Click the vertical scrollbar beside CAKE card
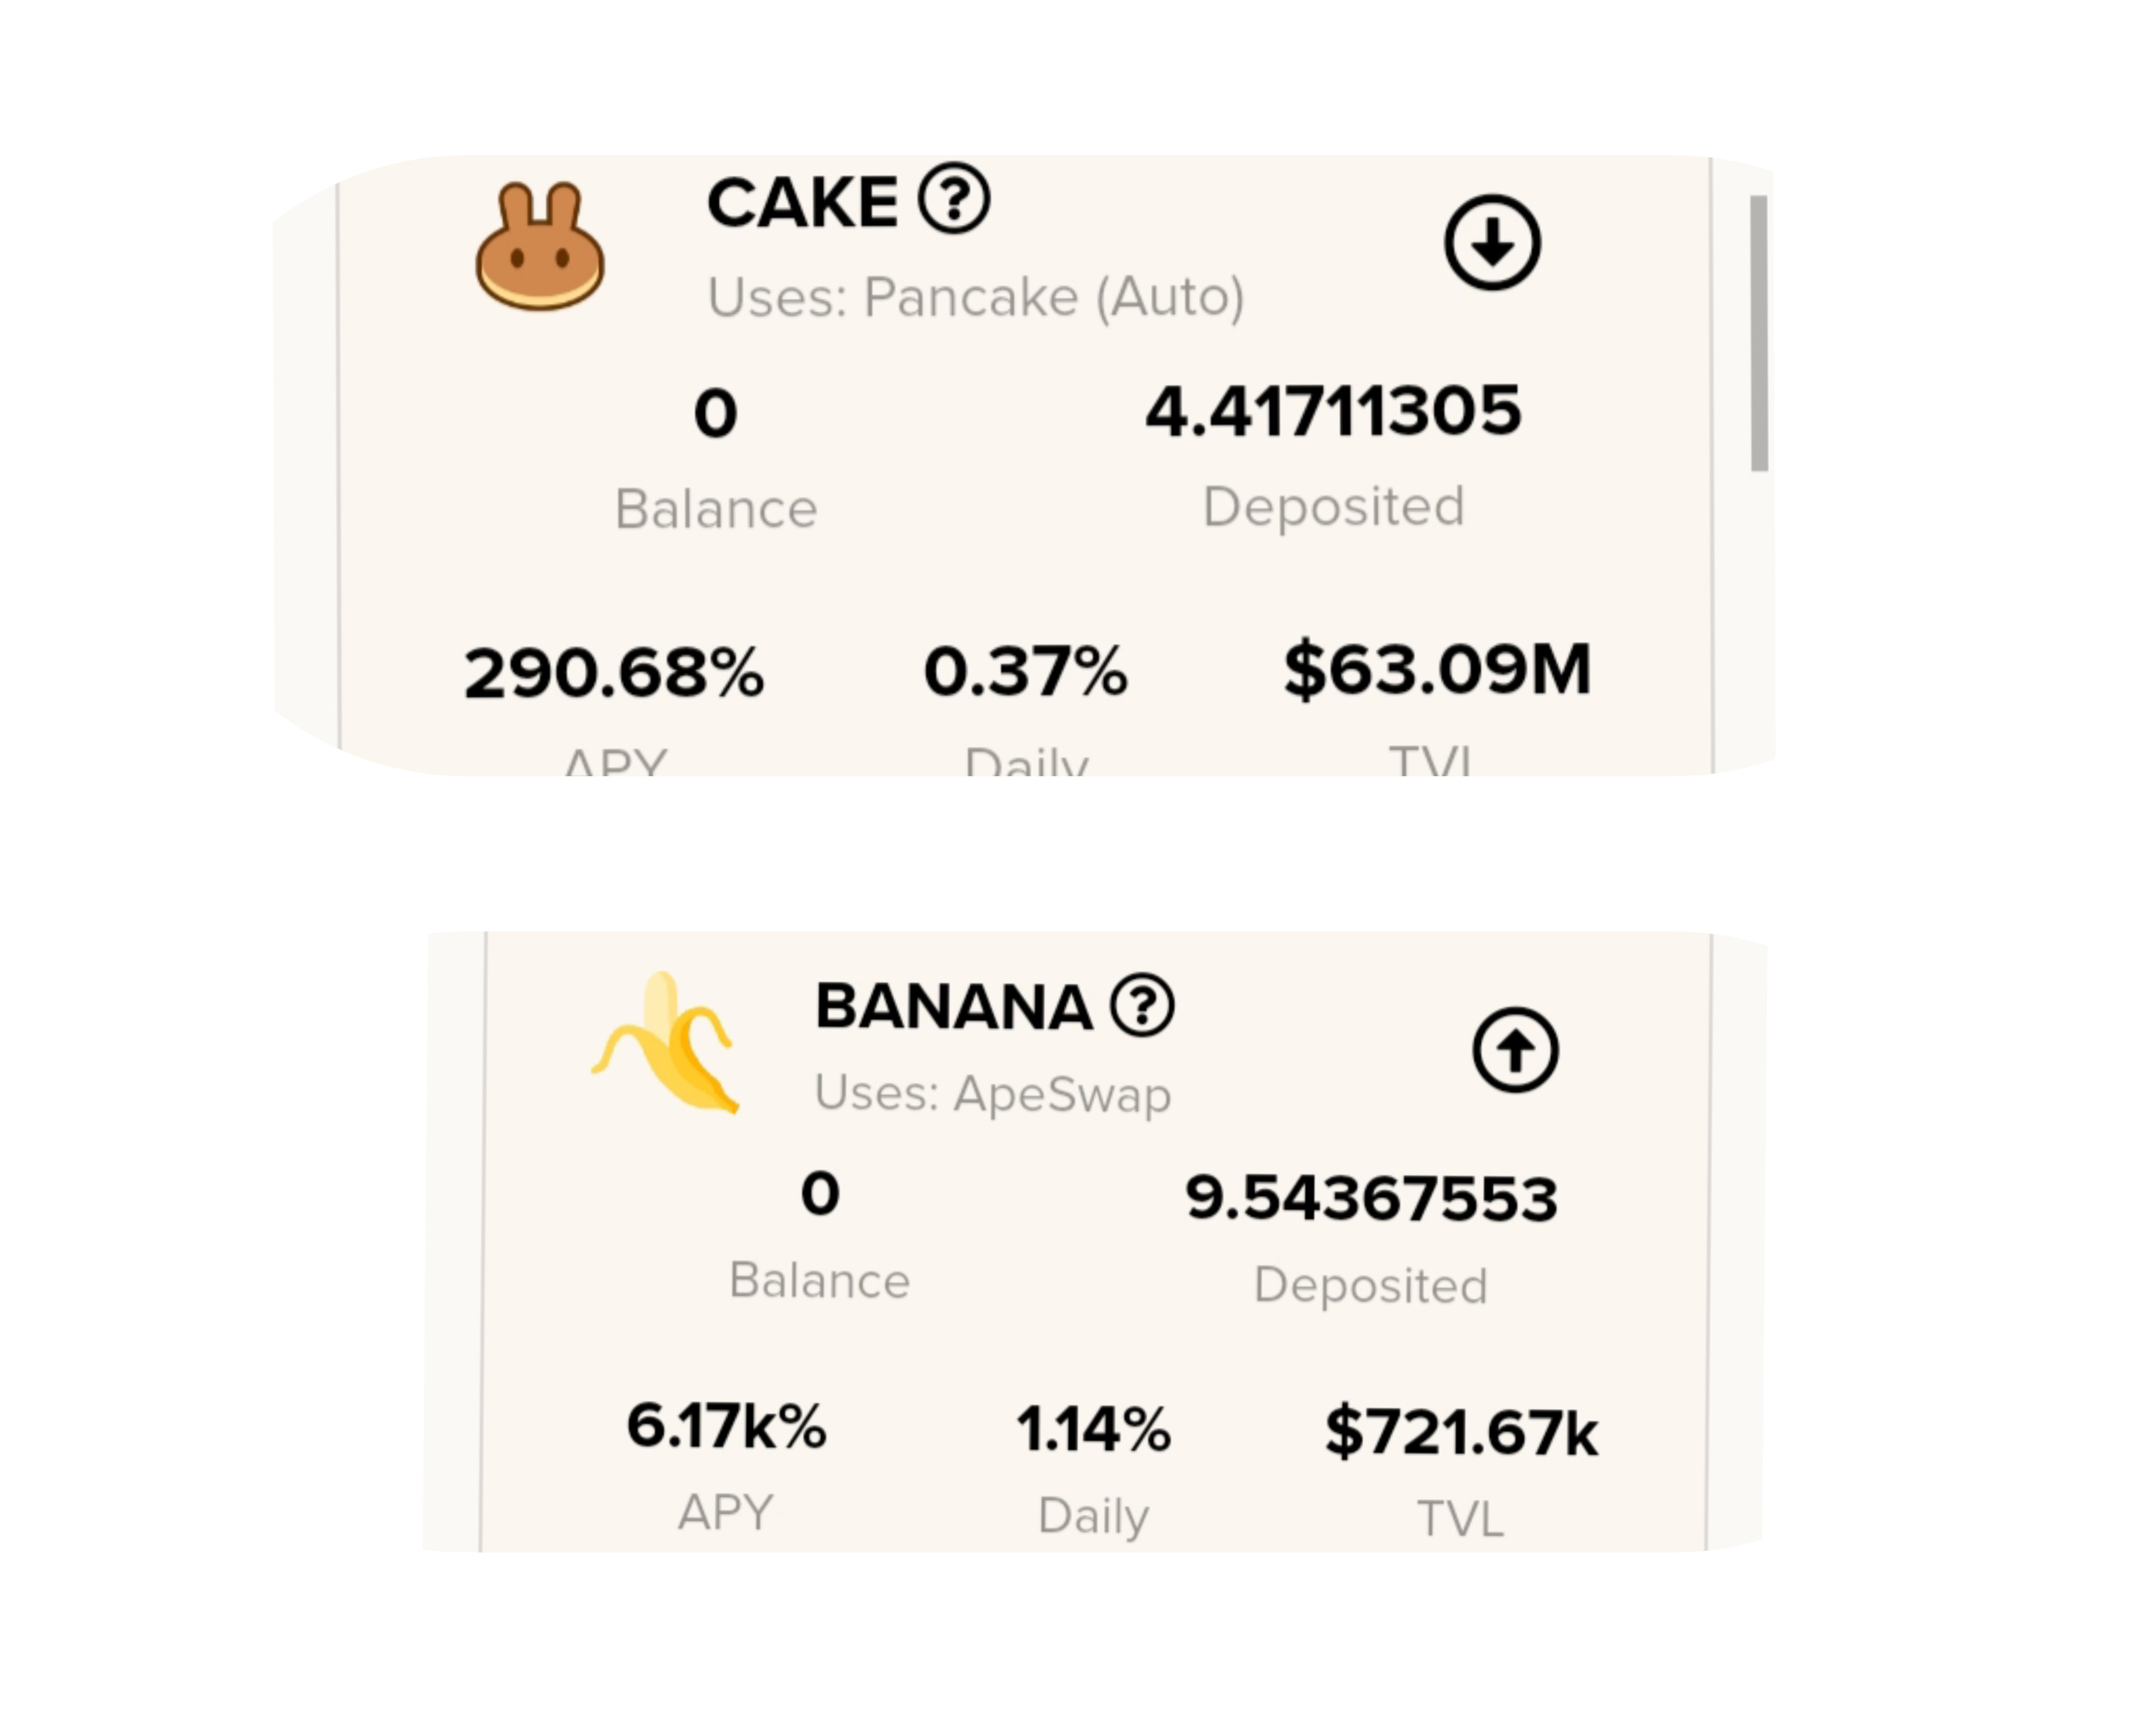The image size is (2156, 1724). [x=1759, y=333]
